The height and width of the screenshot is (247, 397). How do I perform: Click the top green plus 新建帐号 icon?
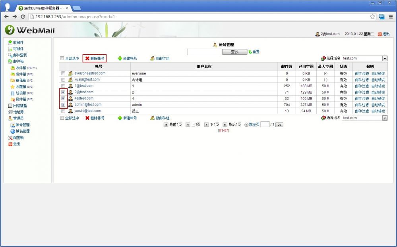coord(120,58)
